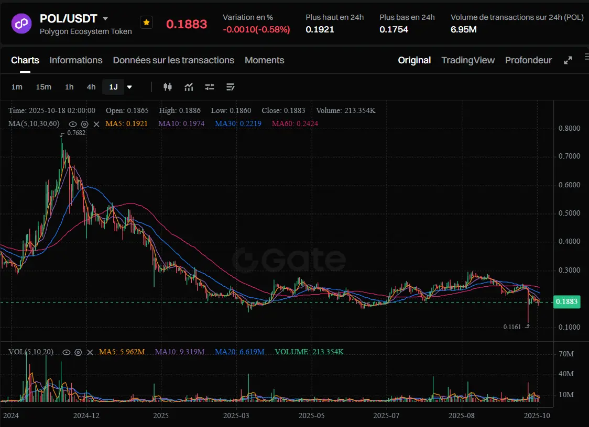Click the MA10: 0.1974 value
The image size is (589, 427).
[x=181, y=123]
